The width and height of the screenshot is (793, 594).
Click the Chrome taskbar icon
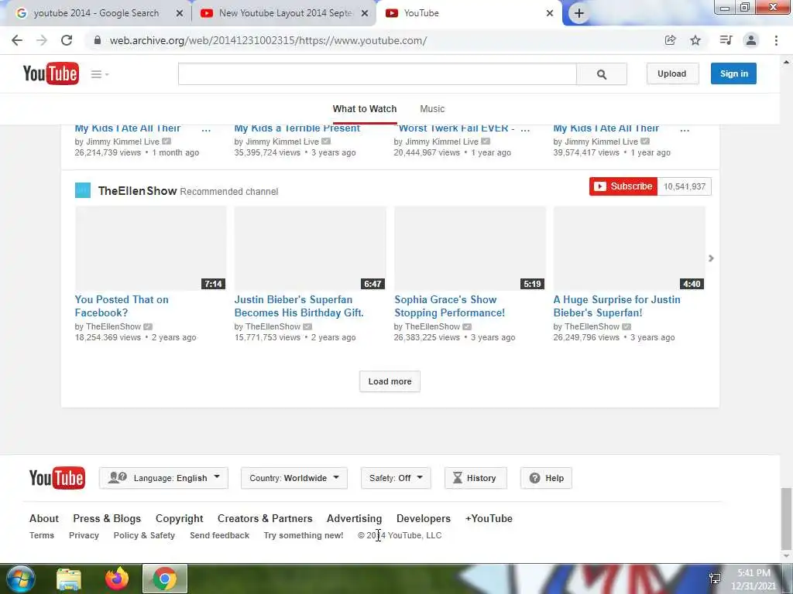[165, 579]
